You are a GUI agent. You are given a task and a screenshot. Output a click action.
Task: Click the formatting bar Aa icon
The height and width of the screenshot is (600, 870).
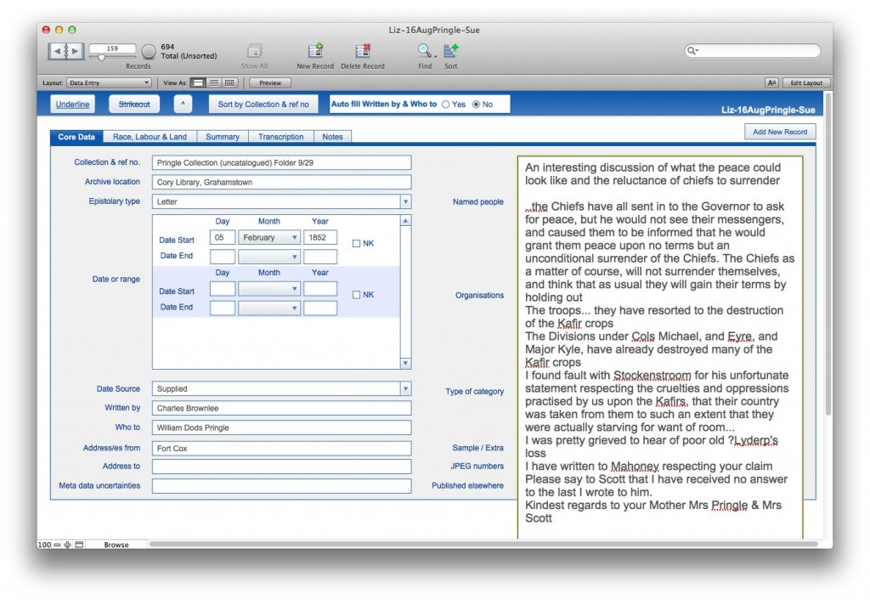[771, 83]
